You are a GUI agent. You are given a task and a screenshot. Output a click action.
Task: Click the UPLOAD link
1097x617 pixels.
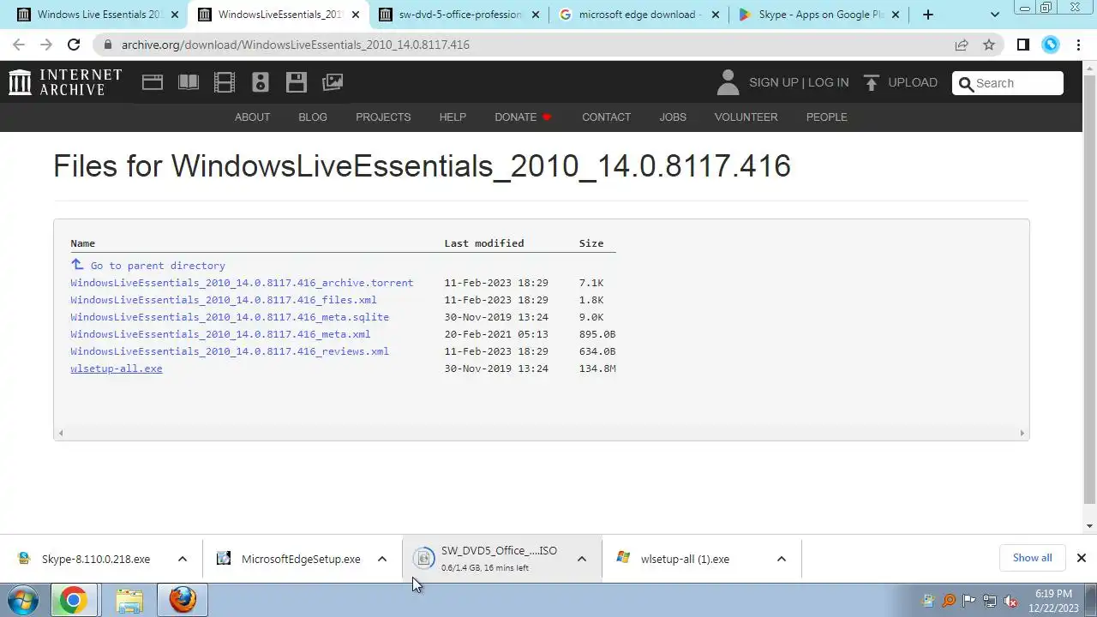913,82
